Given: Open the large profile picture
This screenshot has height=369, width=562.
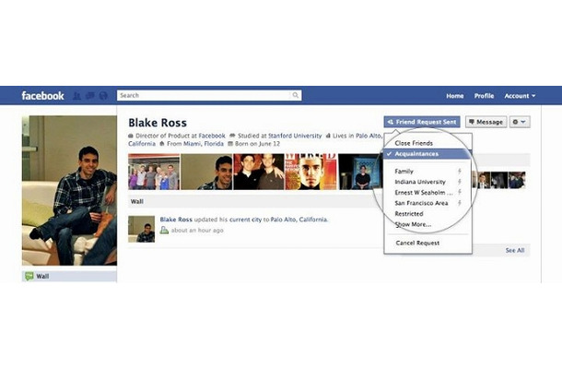Looking at the screenshot, I should (x=69, y=191).
